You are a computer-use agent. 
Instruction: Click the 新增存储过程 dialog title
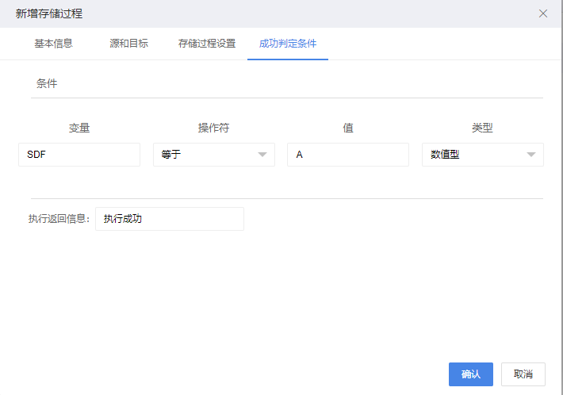pyautogui.click(x=49, y=13)
